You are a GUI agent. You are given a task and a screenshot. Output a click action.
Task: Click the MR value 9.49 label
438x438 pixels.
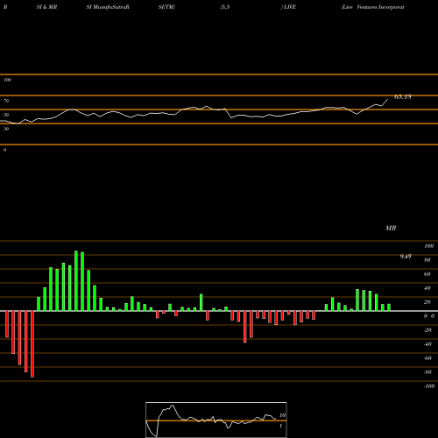(406, 257)
